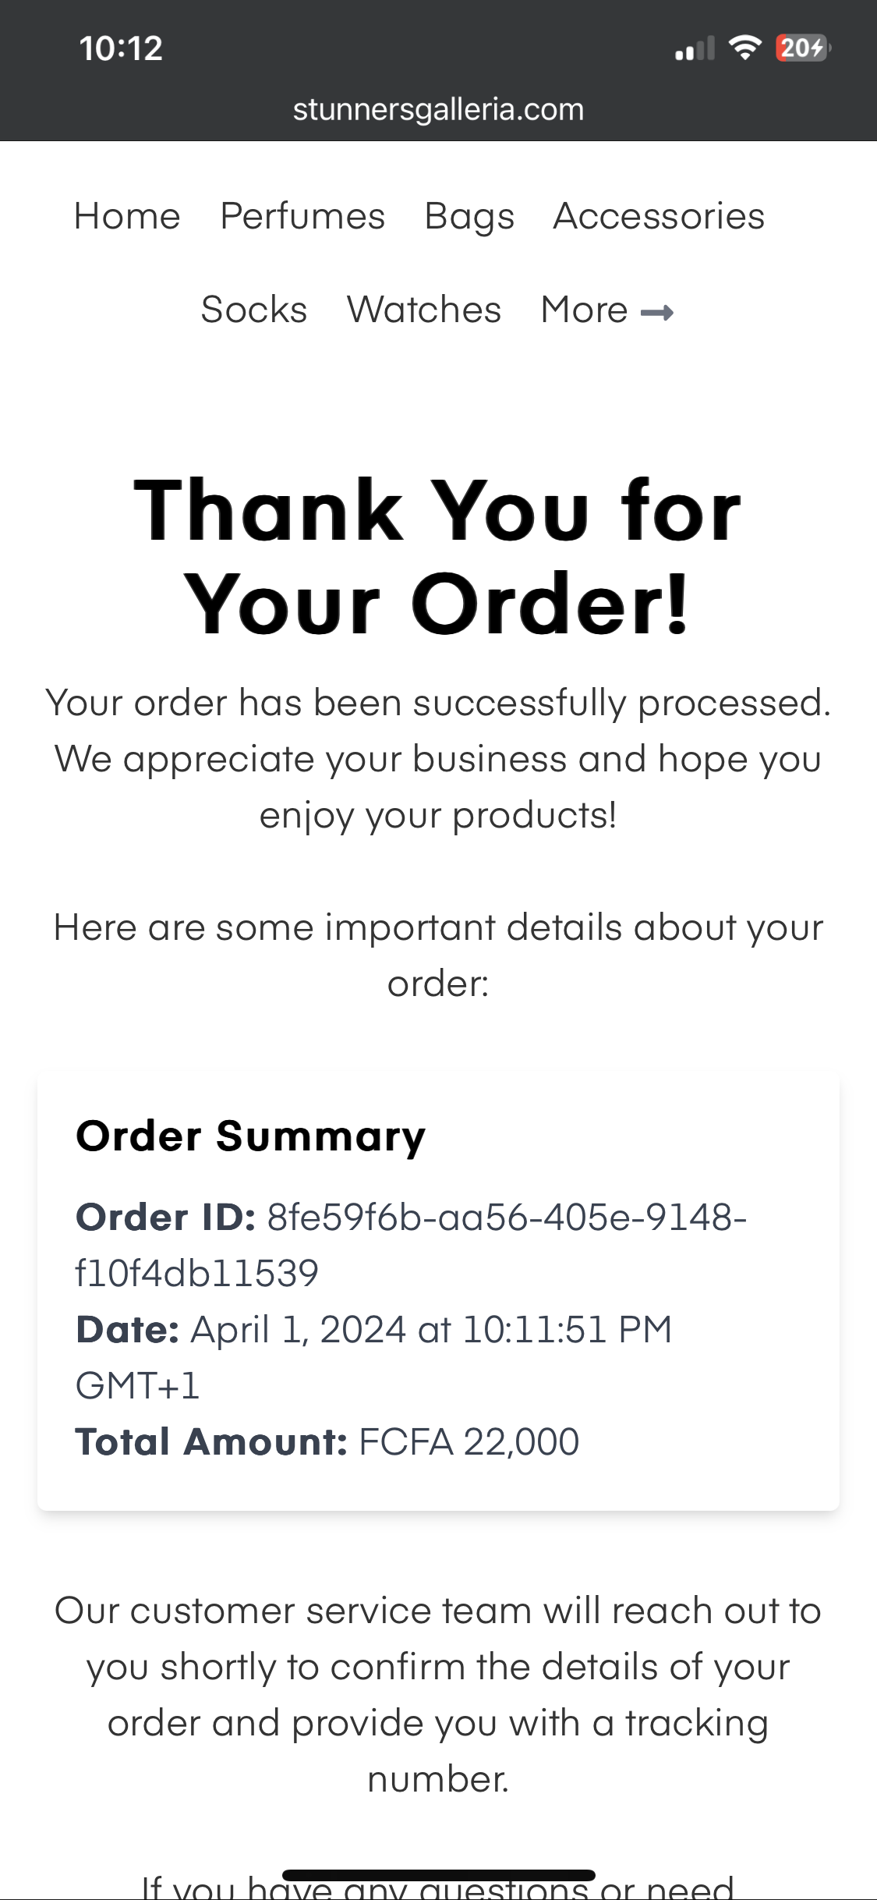Click the Thank You for Your Order heading
The image size is (877, 1900).
tap(438, 557)
